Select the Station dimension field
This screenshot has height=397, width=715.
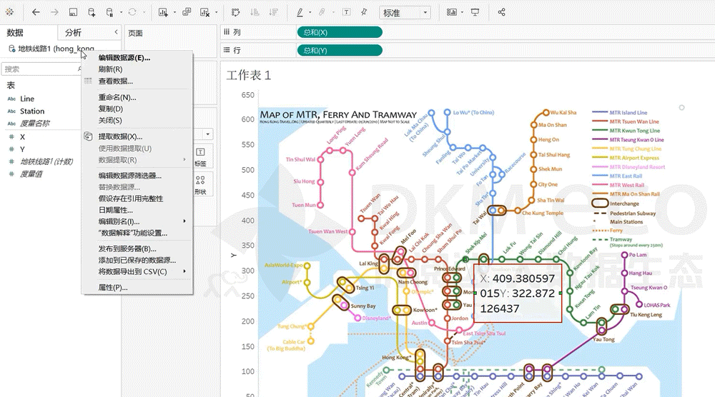click(32, 111)
